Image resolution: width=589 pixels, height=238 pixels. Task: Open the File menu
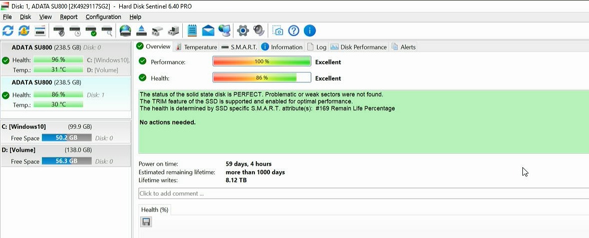point(7,17)
